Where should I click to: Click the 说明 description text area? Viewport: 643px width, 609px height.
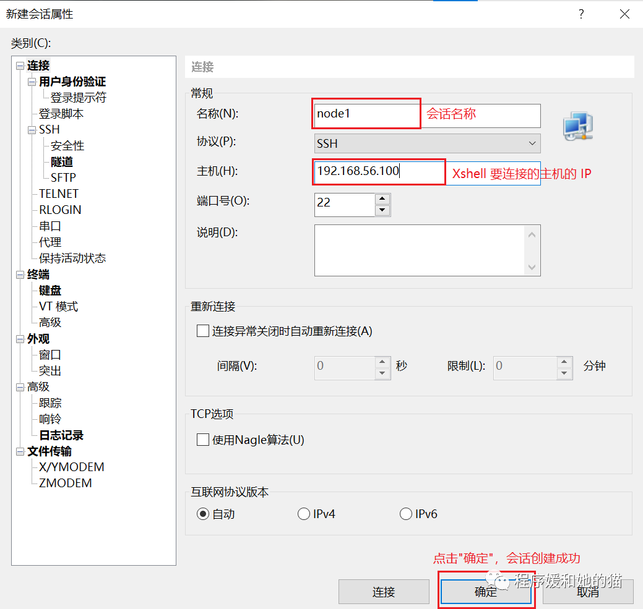point(427,250)
